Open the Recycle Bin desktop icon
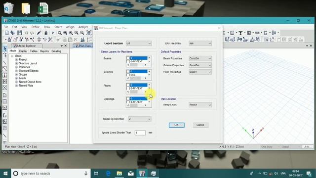 tap(8, 8)
